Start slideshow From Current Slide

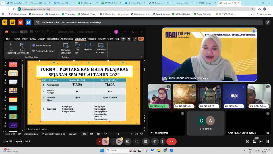(x=23, y=46)
